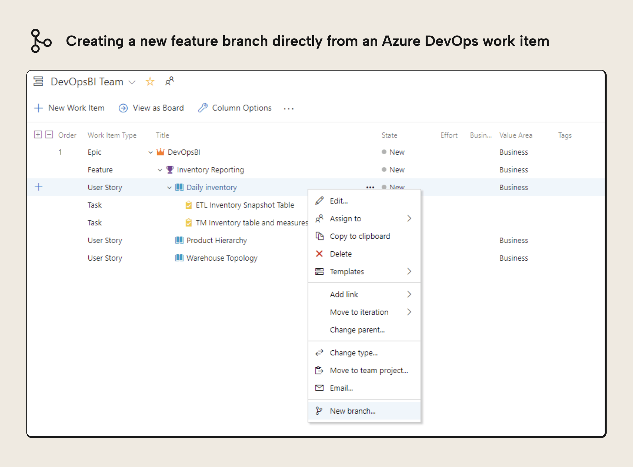The image size is (633, 467).
Task: Sort by the Order column header
Action: pyautogui.click(x=67, y=135)
